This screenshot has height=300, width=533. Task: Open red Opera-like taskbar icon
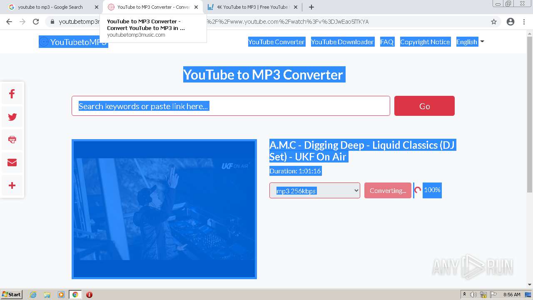click(x=89, y=295)
